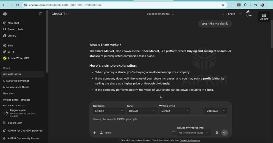Share this conversation
This screenshot has width=273, height=143.
click(229, 14)
